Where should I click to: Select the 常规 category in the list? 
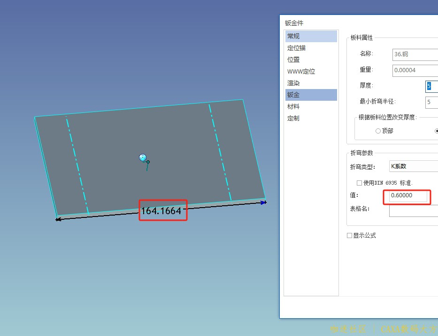(x=311, y=36)
